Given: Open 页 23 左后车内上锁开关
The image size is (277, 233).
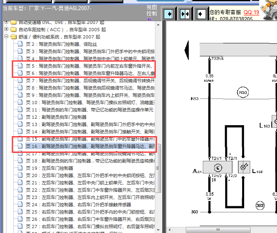Looking at the screenshot, I should click(x=90, y=197).
